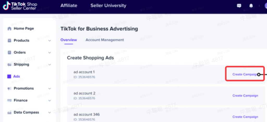Image resolution: width=267 pixels, height=122 pixels.
Task: Click the Data Compass chart icon
Action: (9, 112)
